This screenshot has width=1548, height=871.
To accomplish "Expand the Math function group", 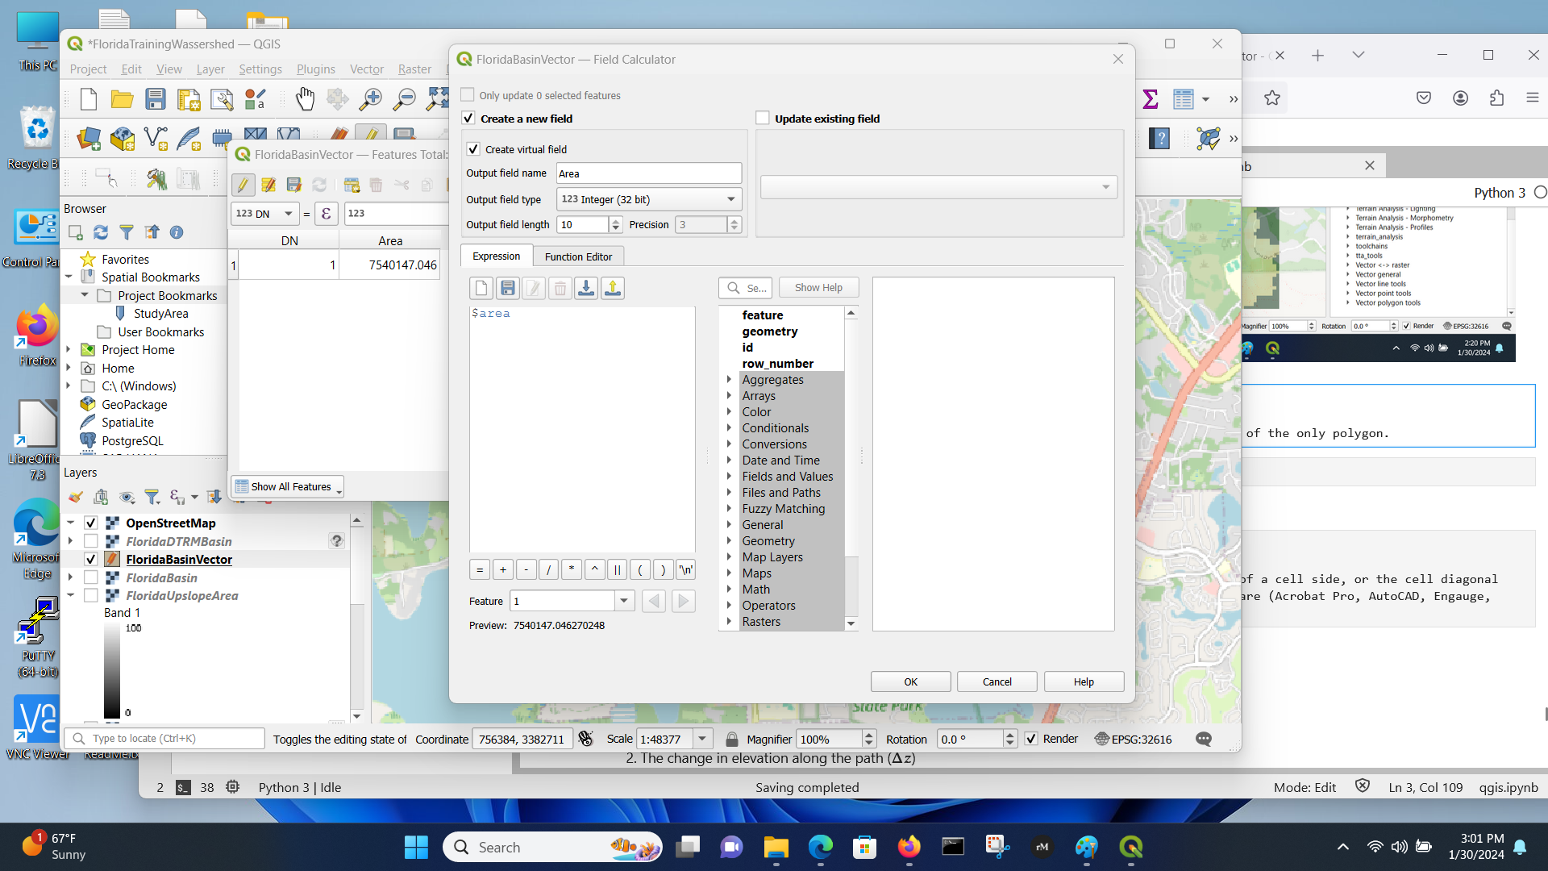I will point(729,590).
